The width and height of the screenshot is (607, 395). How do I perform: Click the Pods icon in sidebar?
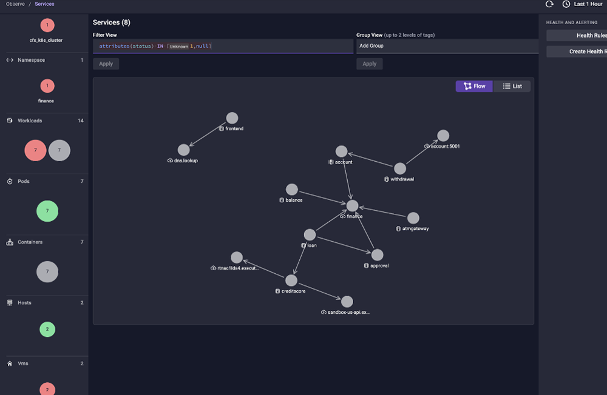[x=10, y=181]
